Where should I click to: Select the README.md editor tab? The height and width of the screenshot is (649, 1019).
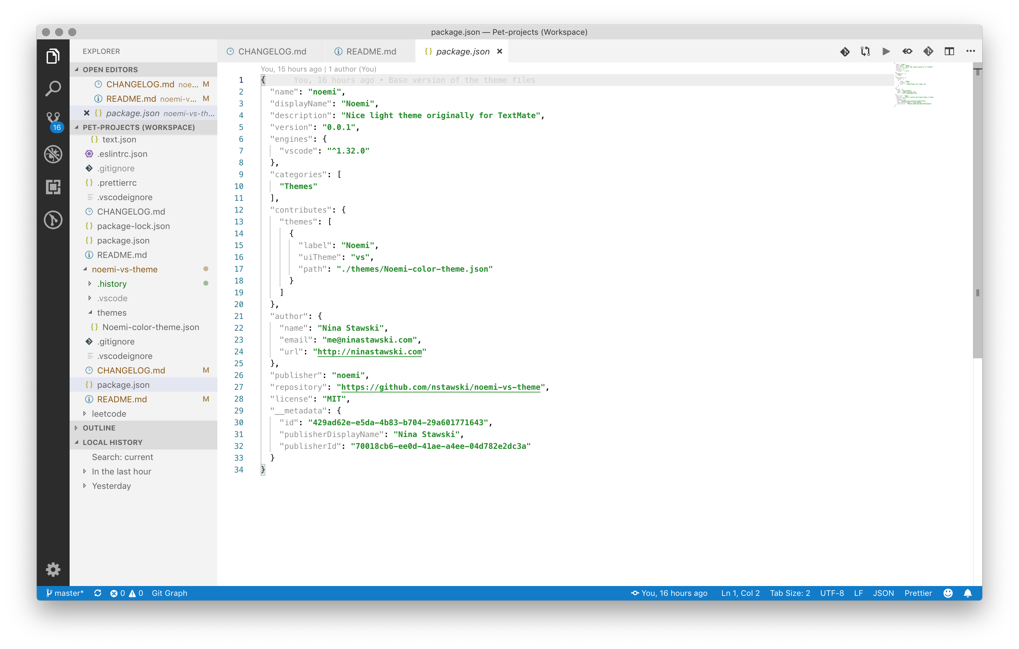pyautogui.click(x=371, y=51)
